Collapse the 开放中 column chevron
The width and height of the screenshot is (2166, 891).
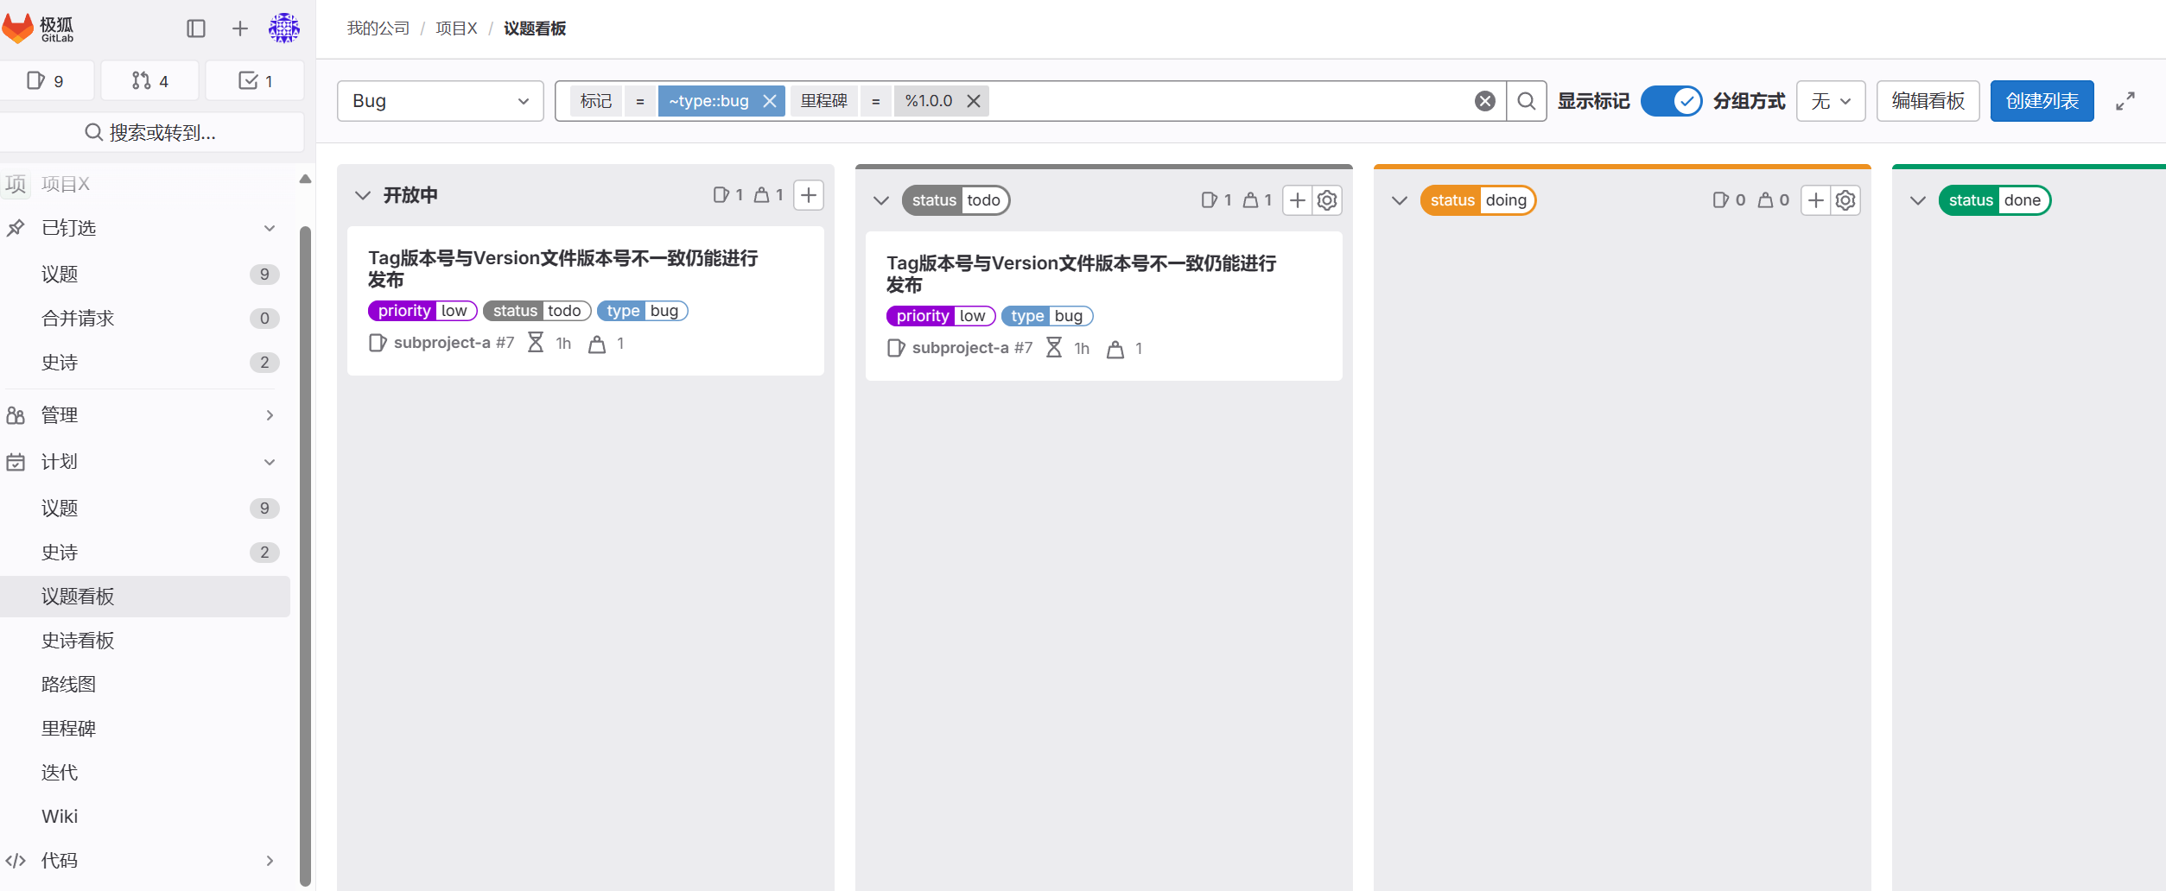(363, 195)
